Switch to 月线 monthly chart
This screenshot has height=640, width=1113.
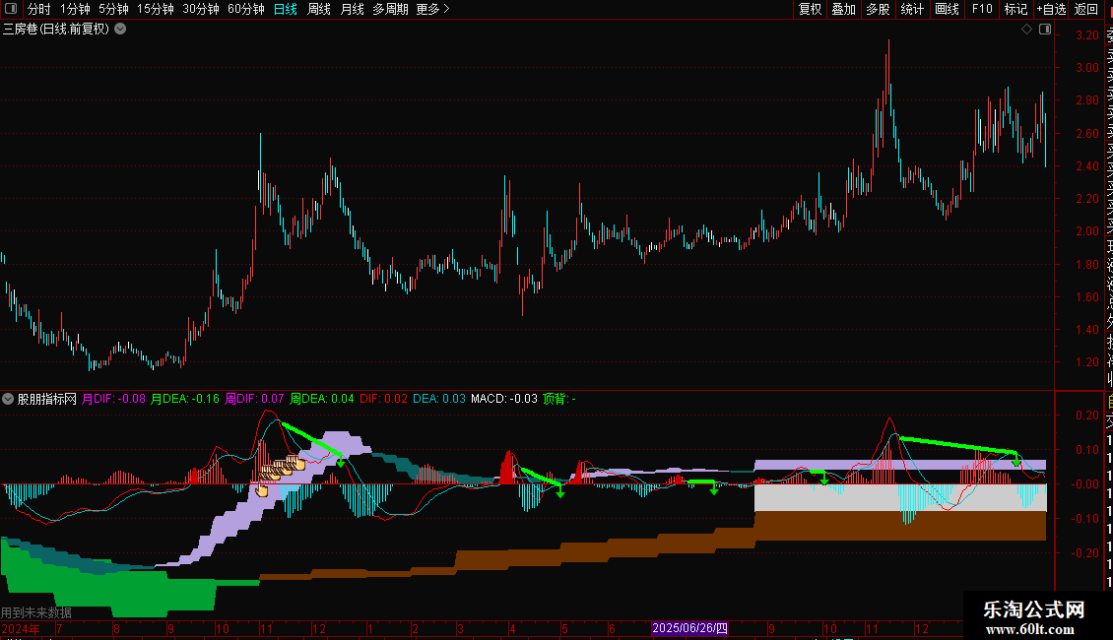[352, 9]
